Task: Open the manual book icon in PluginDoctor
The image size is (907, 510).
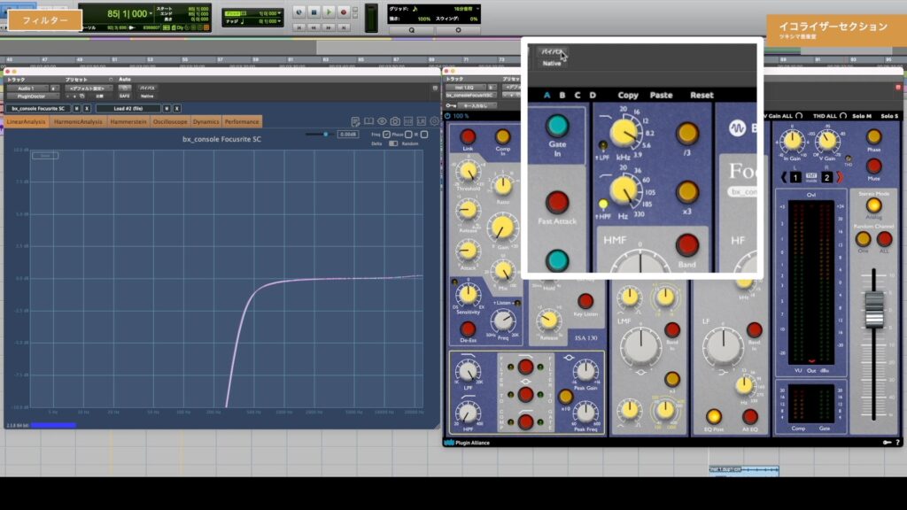Action: pyautogui.click(x=368, y=121)
